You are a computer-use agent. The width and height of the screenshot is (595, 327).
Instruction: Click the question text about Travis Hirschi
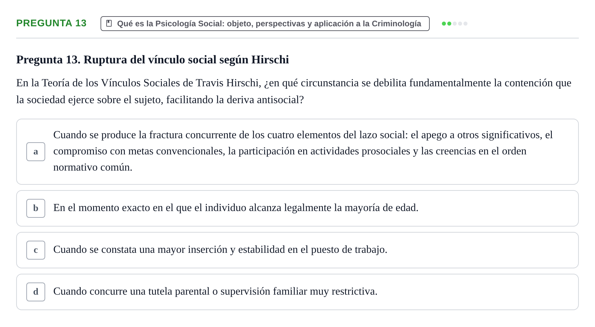click(x=294, y=91)
